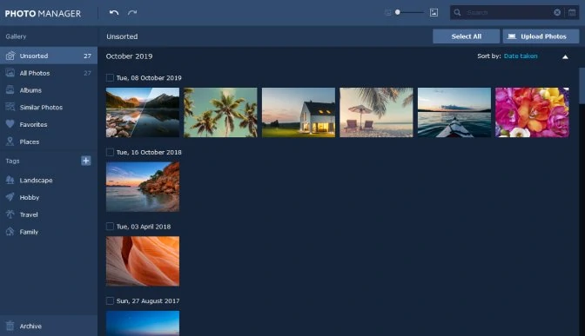Click the PHOTO MANAGER logo
Screen dimensions: 585x336
[43, 13]
